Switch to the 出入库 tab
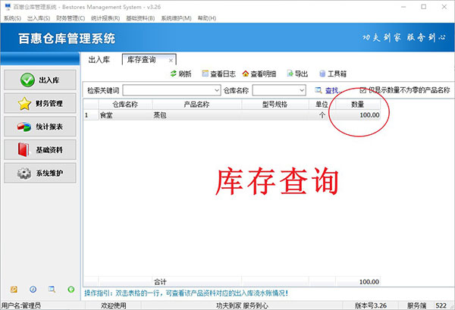This screenshot has width=455, height=310. click(101, 59)
